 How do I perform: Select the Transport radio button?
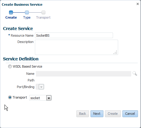tap(10, 97)
